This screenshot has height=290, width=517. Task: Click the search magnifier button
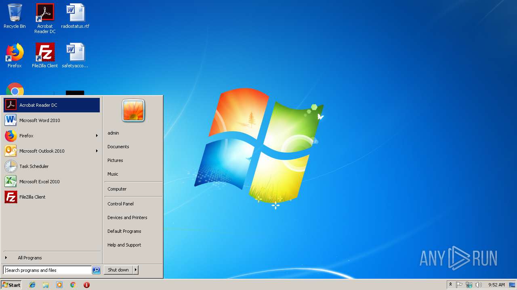coord(96,270)
